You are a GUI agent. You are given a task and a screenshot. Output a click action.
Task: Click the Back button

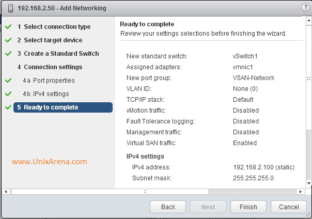tap(168, 207)
